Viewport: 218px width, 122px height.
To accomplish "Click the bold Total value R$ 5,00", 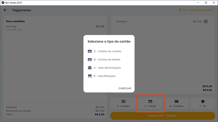I will [x=100, y=114].
